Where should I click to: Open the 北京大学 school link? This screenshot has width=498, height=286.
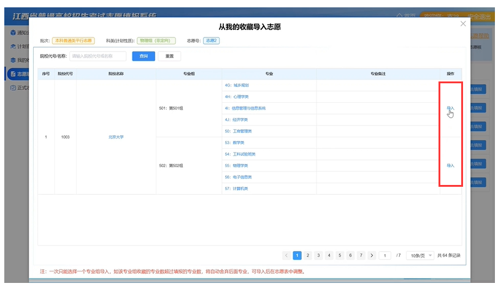click(116, 137)
